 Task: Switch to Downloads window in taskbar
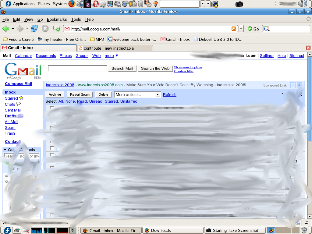[x=173, y=230]
